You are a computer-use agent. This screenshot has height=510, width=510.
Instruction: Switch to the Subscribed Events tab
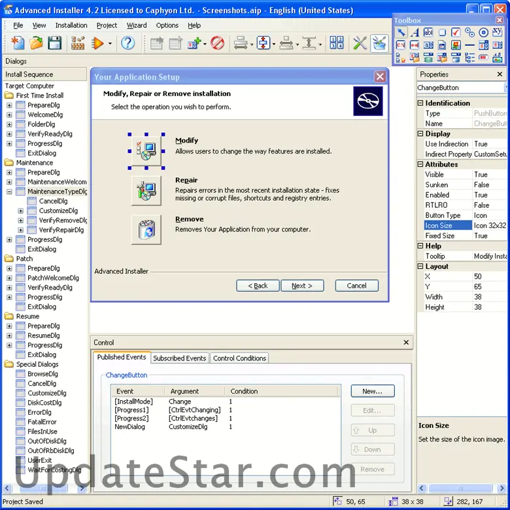(x=180, y=358)
